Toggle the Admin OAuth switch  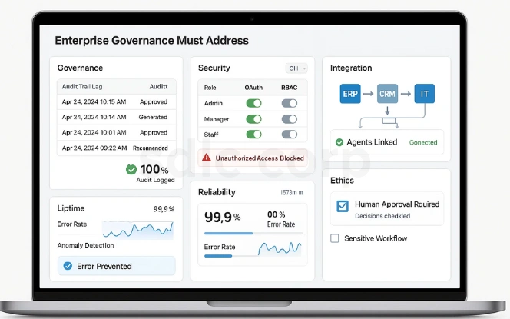[x=253, y=103]
